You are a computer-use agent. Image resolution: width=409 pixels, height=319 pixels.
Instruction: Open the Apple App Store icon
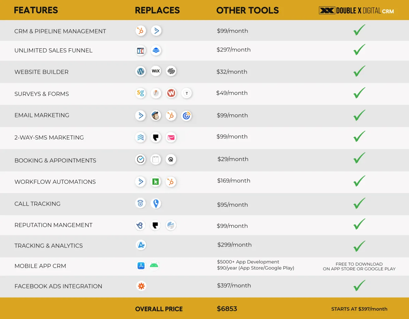pyautogui.click(x=141, y=266)
